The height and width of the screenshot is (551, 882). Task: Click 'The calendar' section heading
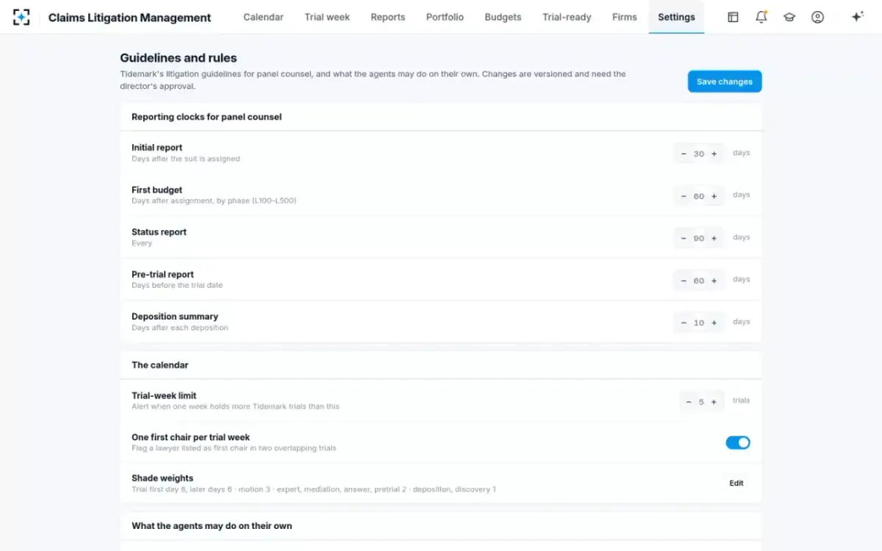tap(160, 365)
